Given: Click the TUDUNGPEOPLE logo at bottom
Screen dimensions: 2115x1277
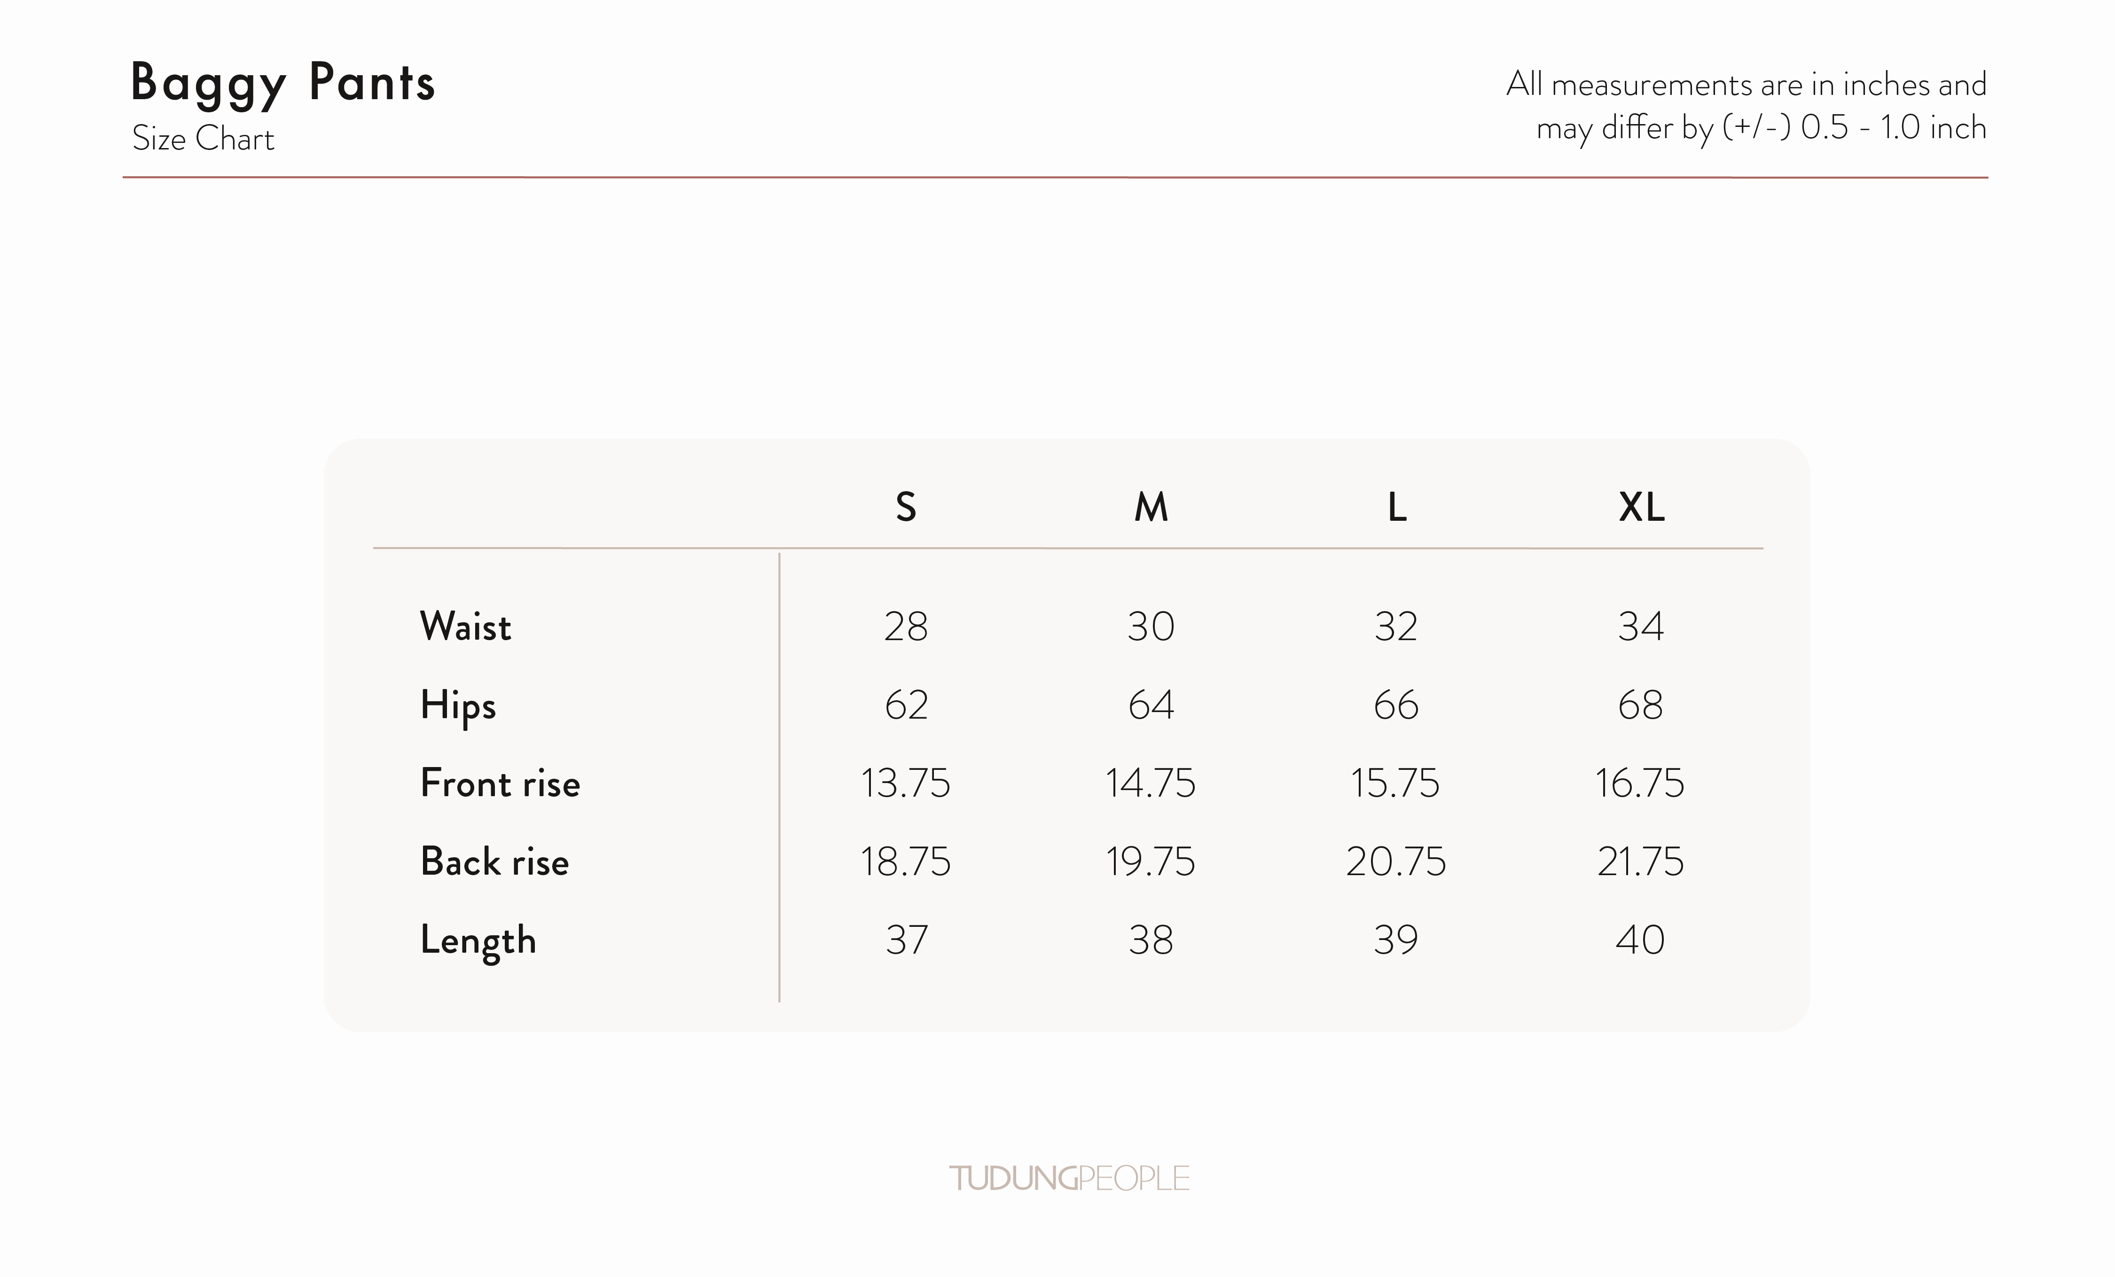Looking at the screenshot, I should click(1069, 1178).
